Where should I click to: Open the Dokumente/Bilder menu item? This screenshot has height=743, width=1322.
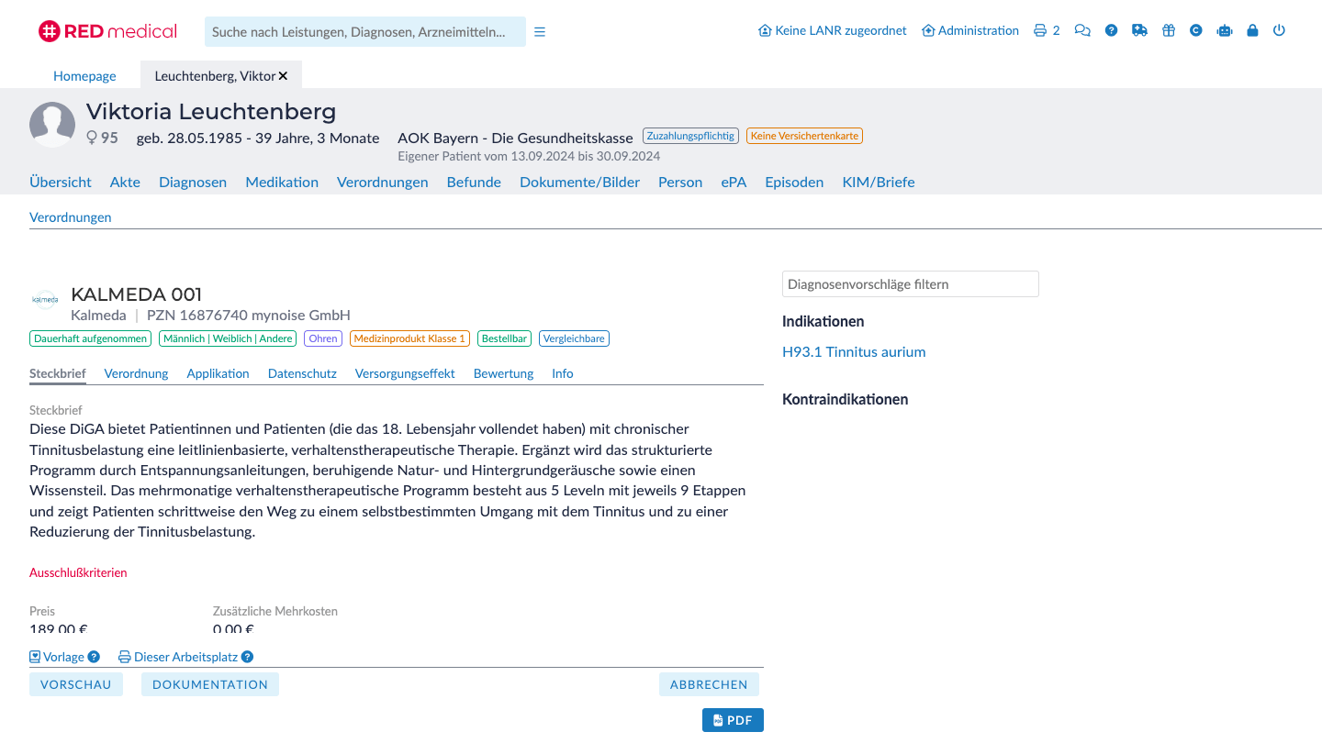(x=579, y=182)
